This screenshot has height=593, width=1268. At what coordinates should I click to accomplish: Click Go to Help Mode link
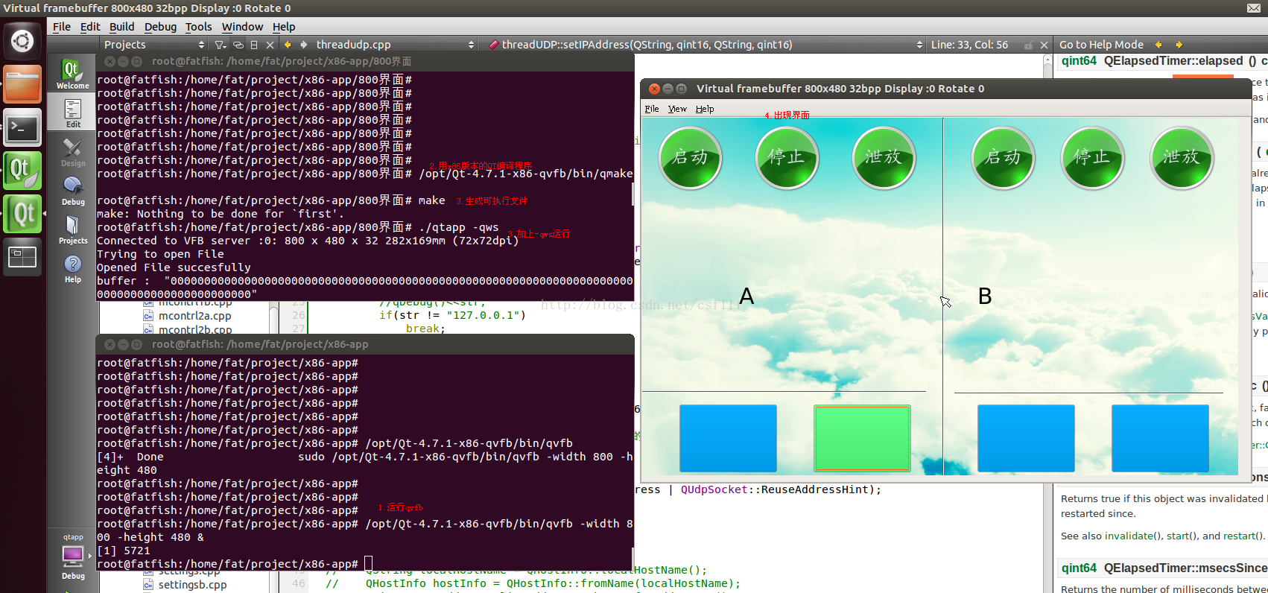coord(1101,45)
